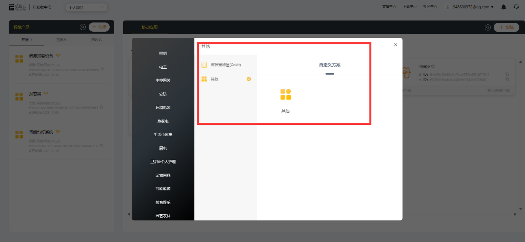Viewport: 525px width, 242px height.
Task: Click the 其他 grid icon in the dialog center
Action: pyautogui.click(x=285, y=94)
